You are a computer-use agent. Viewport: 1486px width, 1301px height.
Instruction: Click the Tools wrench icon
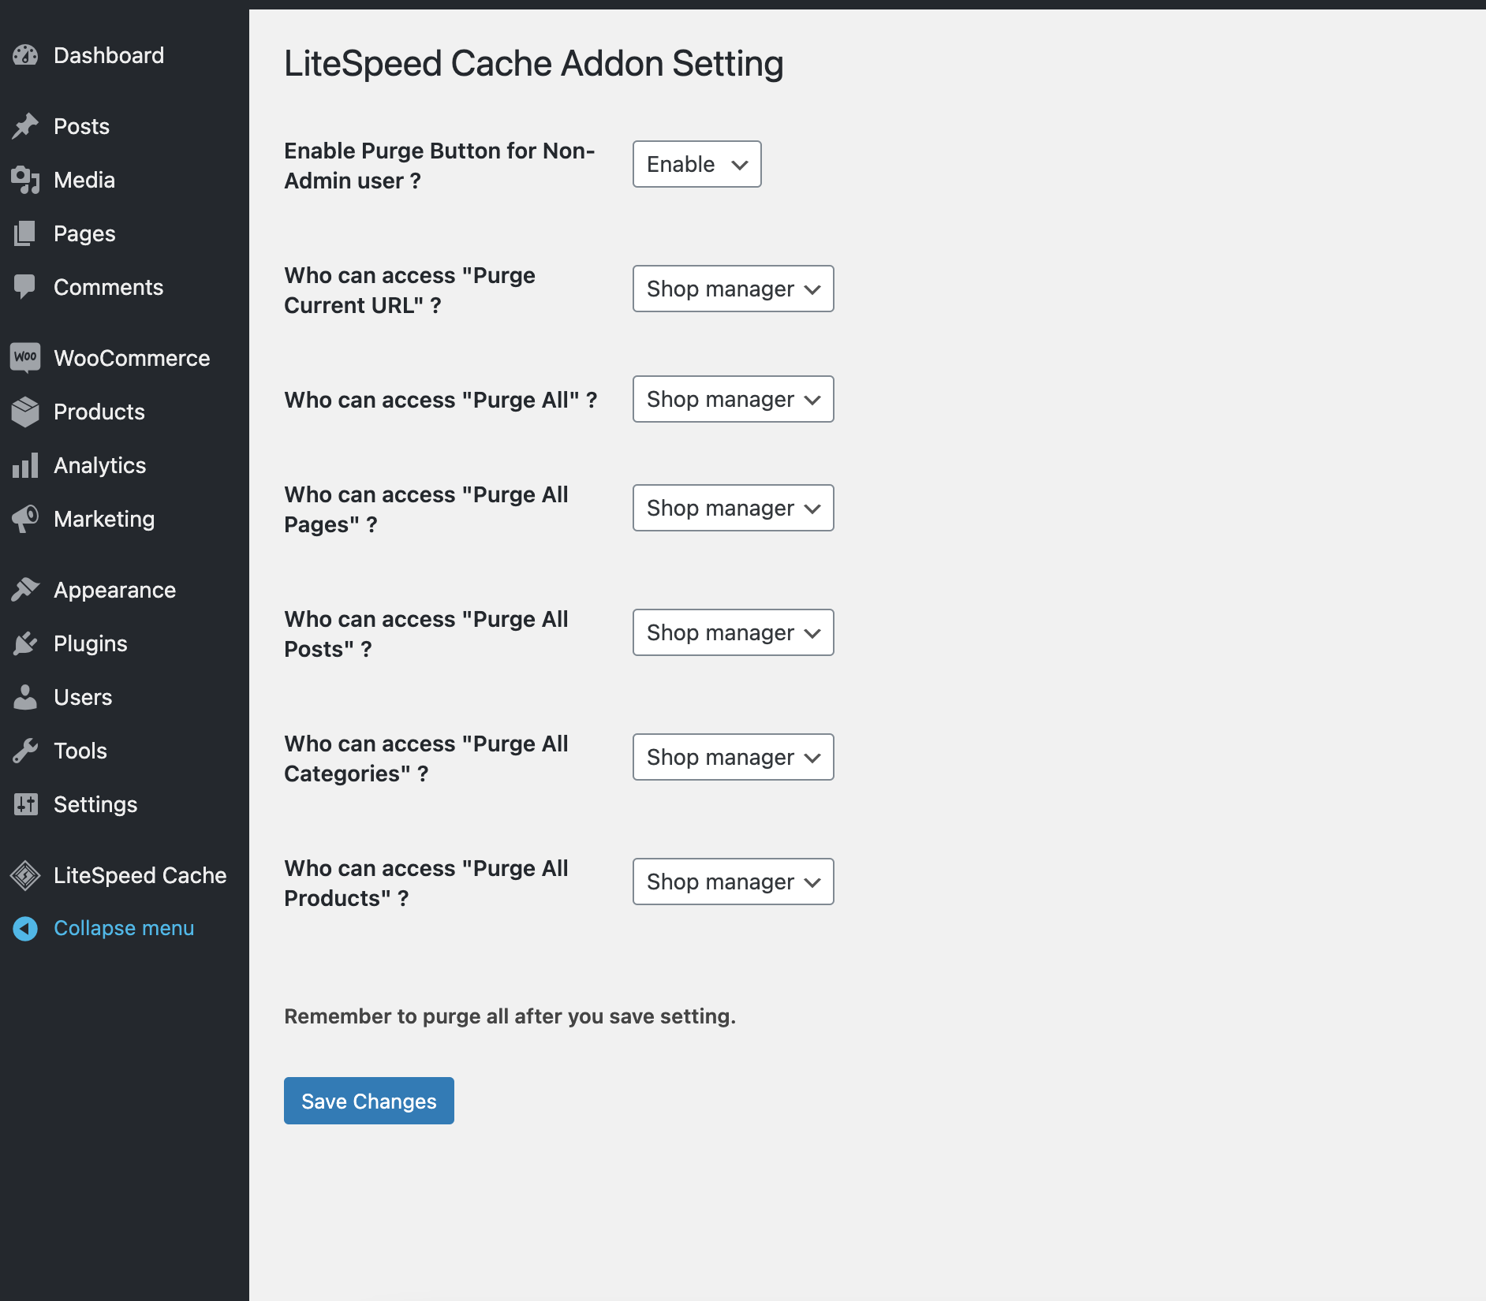pyautogui.click(x=25, y=751)
